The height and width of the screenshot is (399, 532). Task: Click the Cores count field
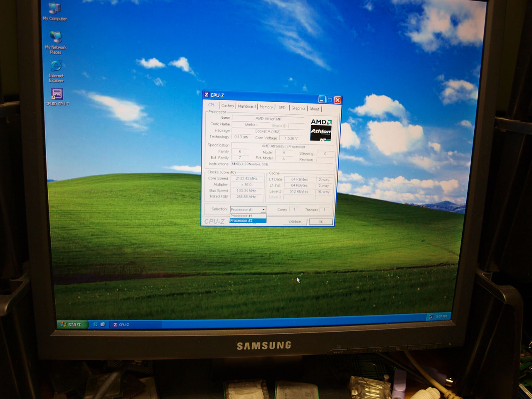294,209
